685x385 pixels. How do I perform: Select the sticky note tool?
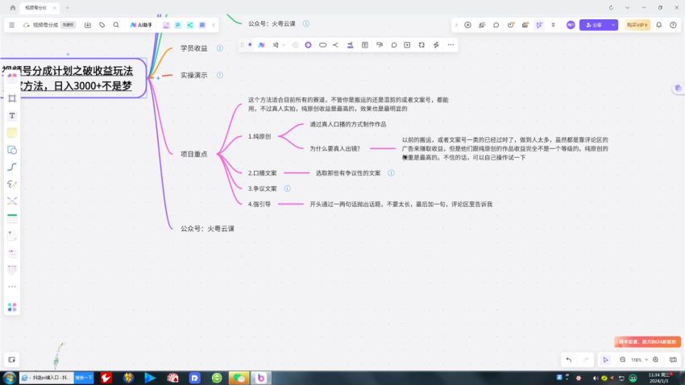12,132
